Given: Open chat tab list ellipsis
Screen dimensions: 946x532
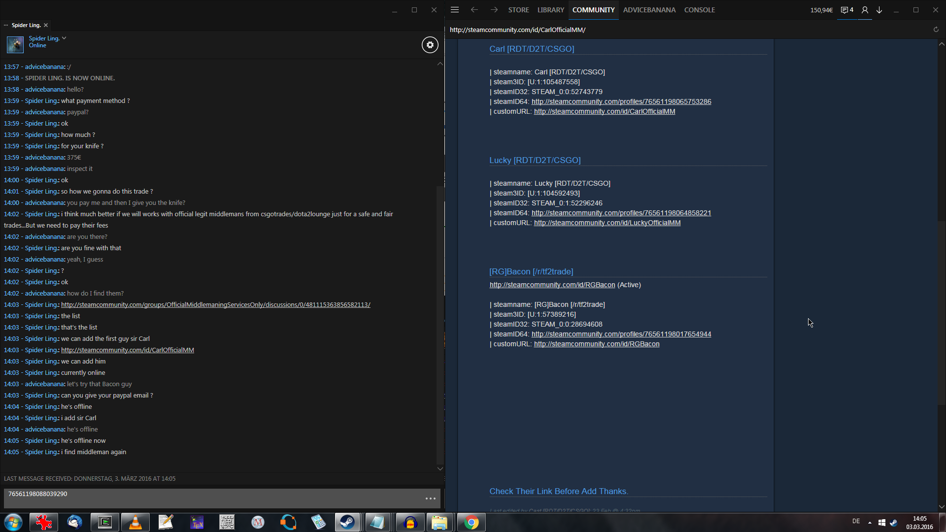Looking at the screenshot, I should pyautogui.click(x=6, y=25).
